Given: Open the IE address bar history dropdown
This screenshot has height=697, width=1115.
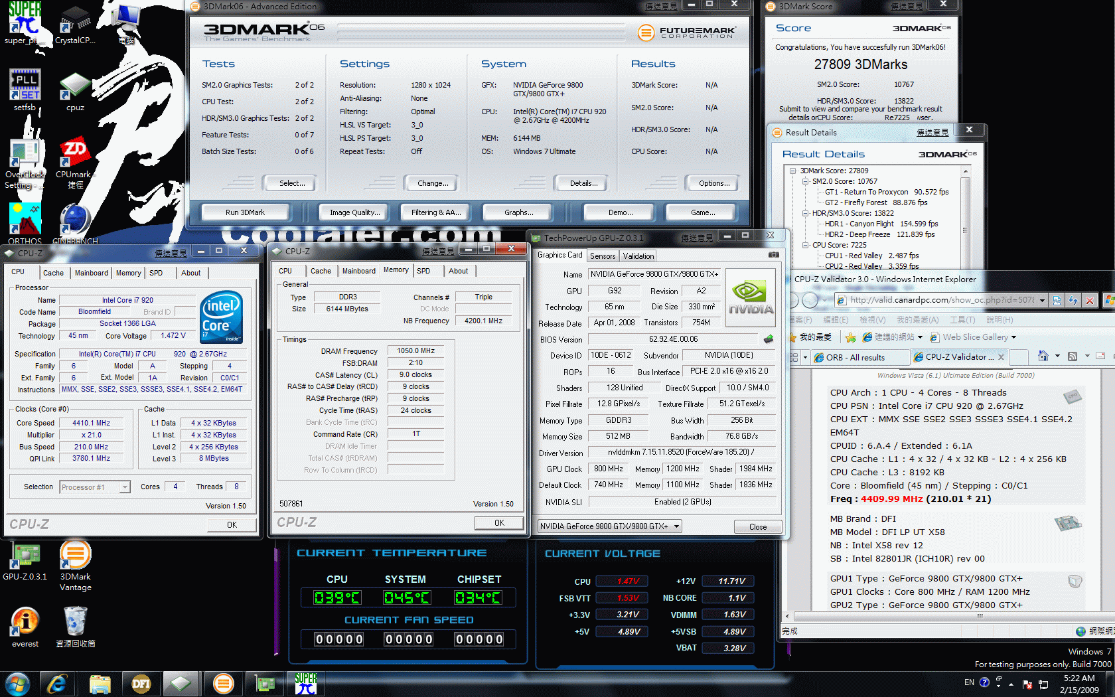Looking at the screenshot, I should click(1042, 300).
